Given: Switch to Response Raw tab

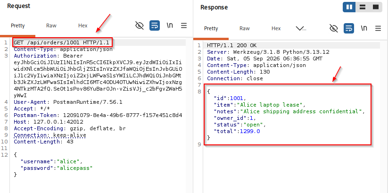Looking at the screenshot, I should (245, 28).
